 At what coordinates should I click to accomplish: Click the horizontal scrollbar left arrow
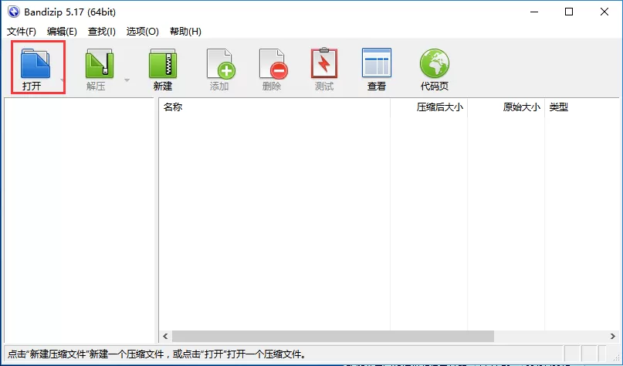click(166, 336)
